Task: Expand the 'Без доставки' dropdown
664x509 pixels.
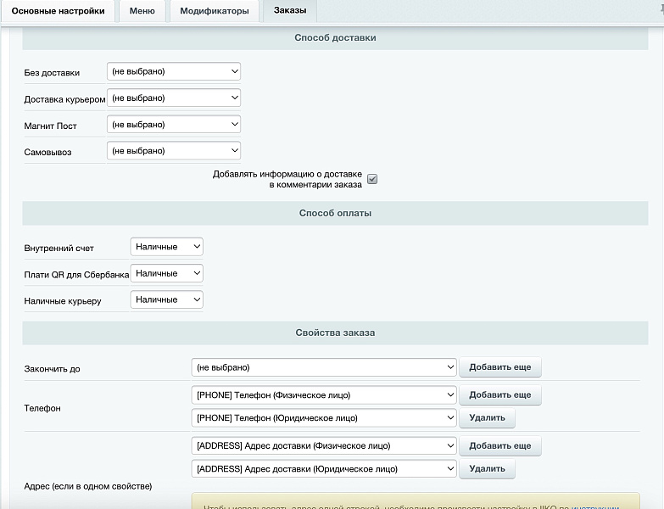Action: (174, 72)
